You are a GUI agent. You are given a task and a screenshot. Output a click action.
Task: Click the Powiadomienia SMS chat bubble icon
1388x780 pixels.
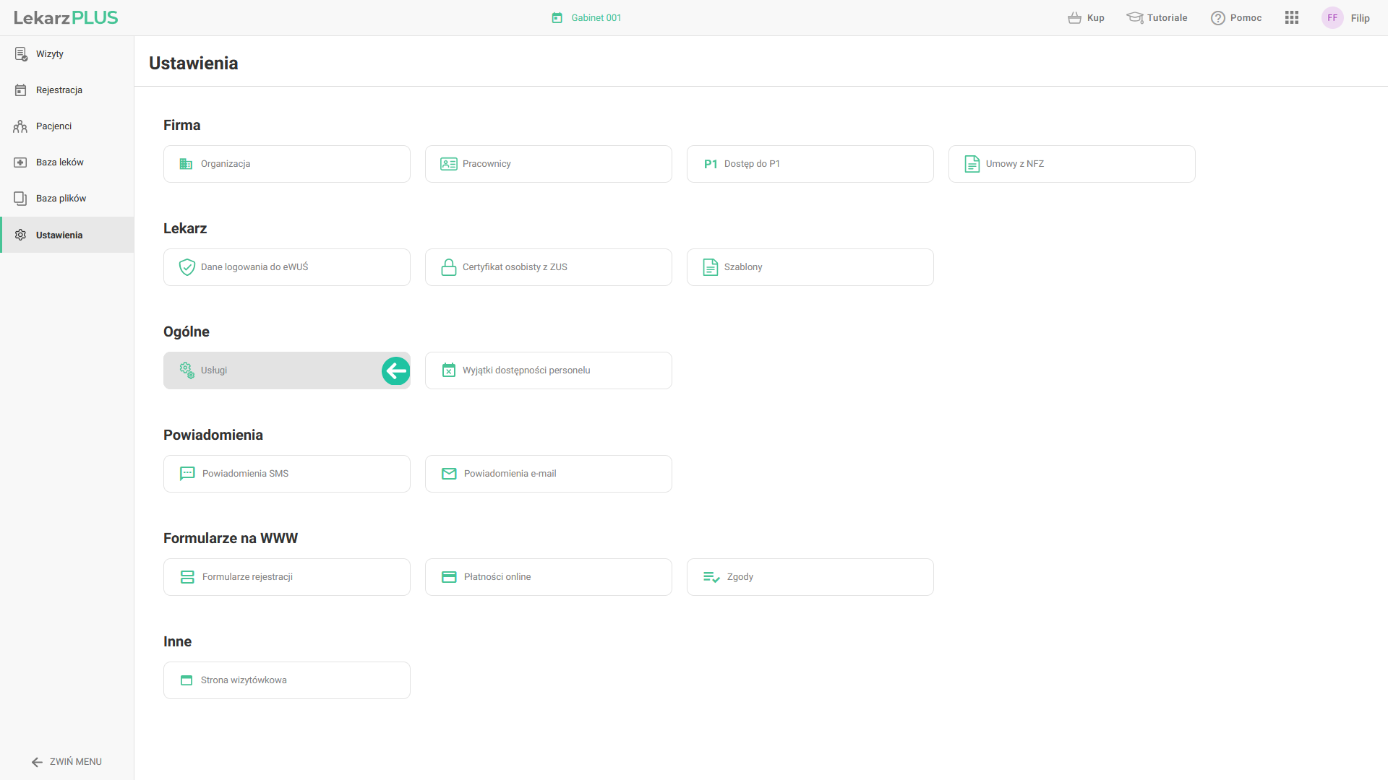click(187, 474)
